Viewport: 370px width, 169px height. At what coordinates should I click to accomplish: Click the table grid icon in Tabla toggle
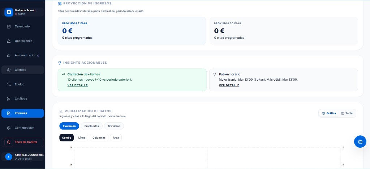tap(343, 114)
